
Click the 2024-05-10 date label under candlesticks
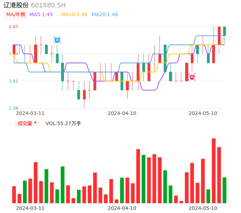pyautogui.click(x=203, y=113)
